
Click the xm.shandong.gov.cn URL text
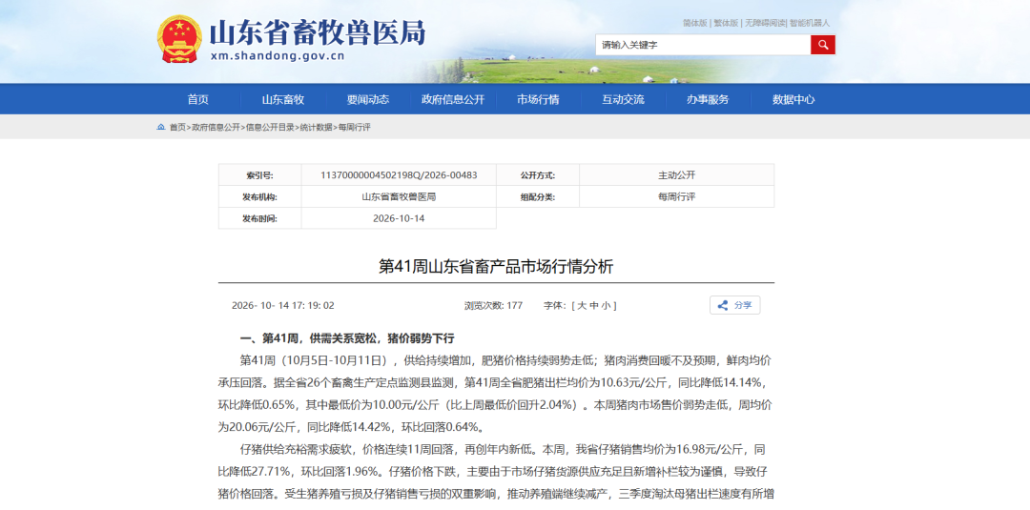[x=278, y=56]
